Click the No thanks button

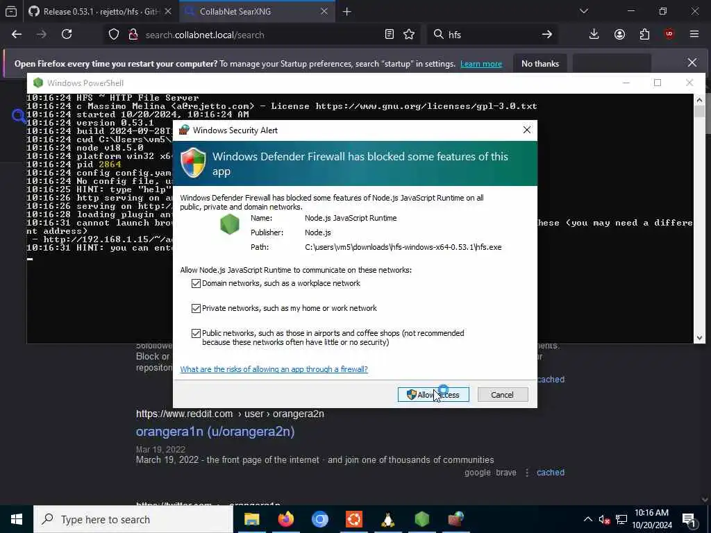coord(540,63)
